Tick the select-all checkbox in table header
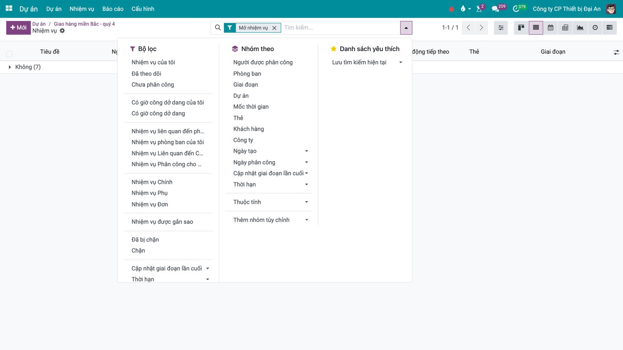 coord(9,54)
